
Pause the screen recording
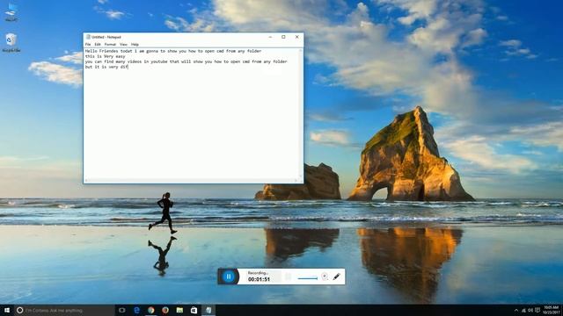(x=229, y=276)
